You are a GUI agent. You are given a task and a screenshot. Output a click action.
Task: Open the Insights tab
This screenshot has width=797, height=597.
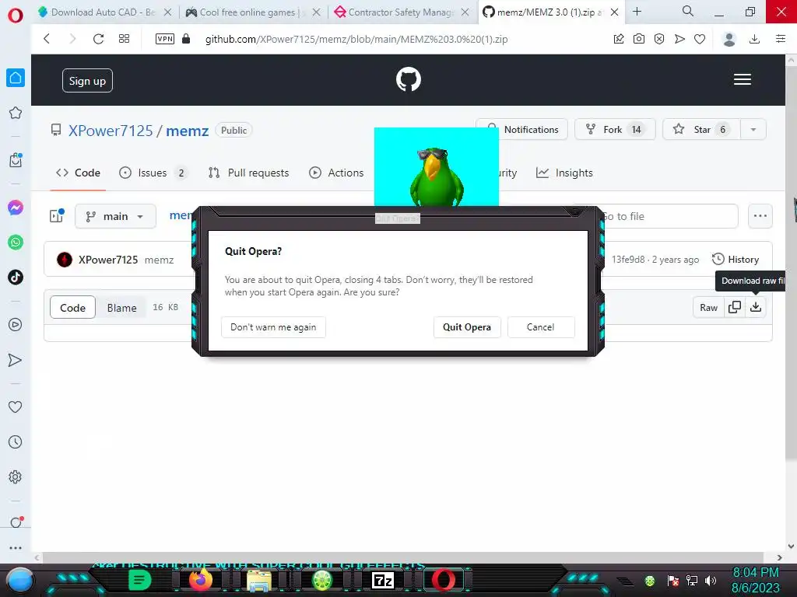(564, 173)
